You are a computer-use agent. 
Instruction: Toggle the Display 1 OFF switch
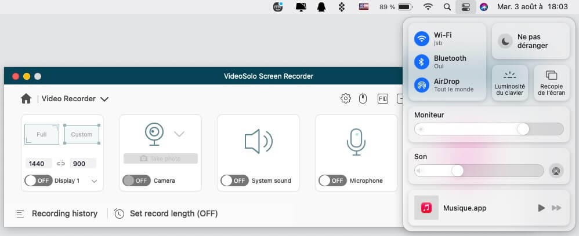38,180
